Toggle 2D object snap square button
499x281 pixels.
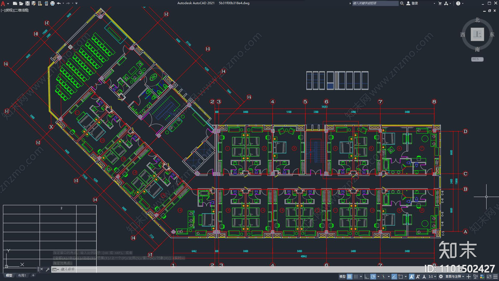400,277
